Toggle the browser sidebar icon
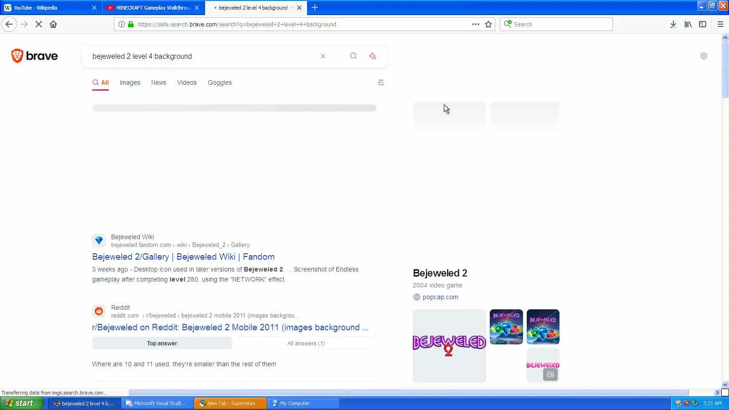 tap(703, 24)
